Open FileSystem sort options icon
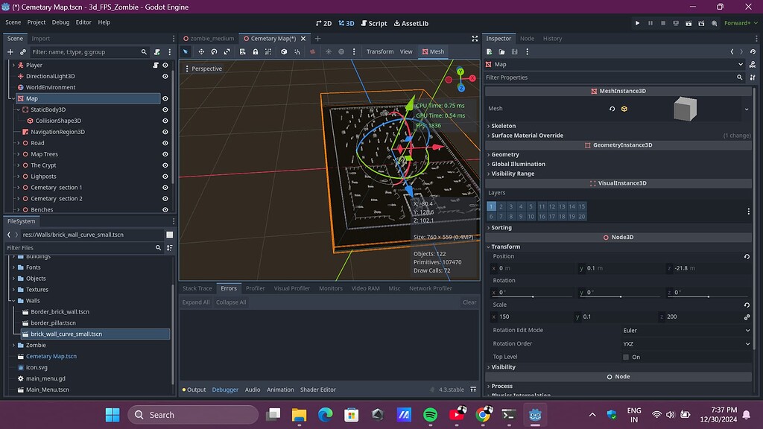This screenshot has width=763, height=429. pos(169,247)
